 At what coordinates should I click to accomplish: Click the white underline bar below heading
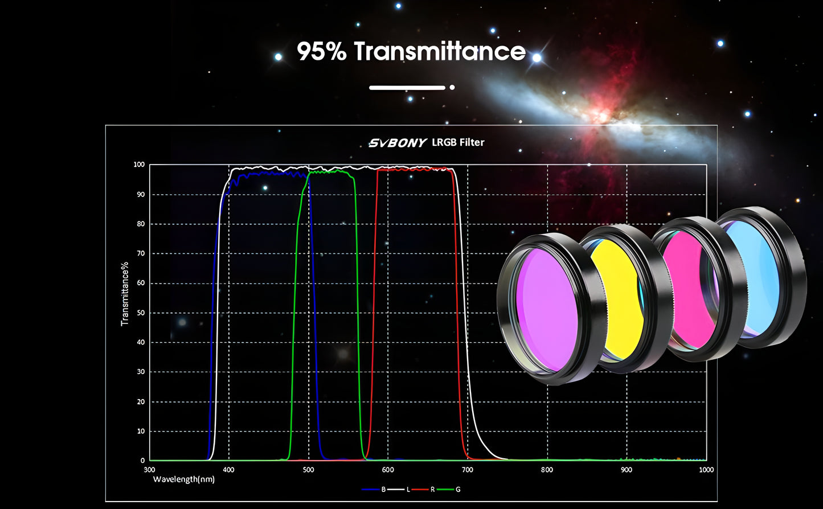[407, 88]
